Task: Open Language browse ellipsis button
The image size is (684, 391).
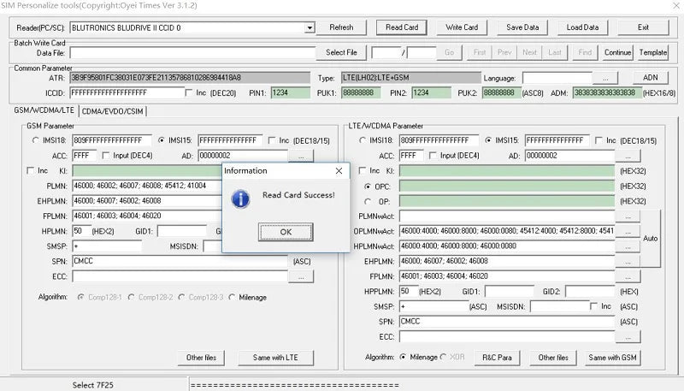Action: tap(605, 78)
